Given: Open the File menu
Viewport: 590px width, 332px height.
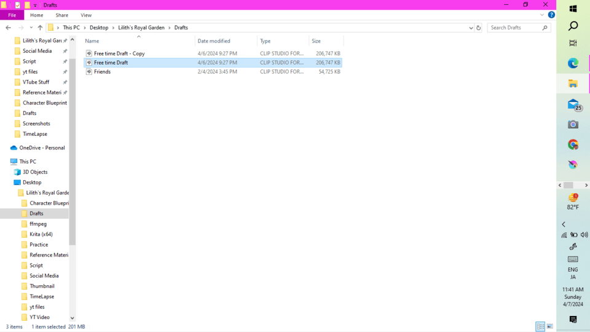Looking at the screenshot, I should coord(12,15).
